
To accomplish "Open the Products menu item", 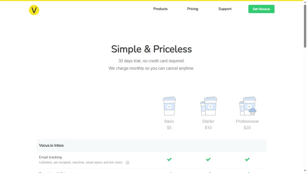I will (x=160, y=9).
